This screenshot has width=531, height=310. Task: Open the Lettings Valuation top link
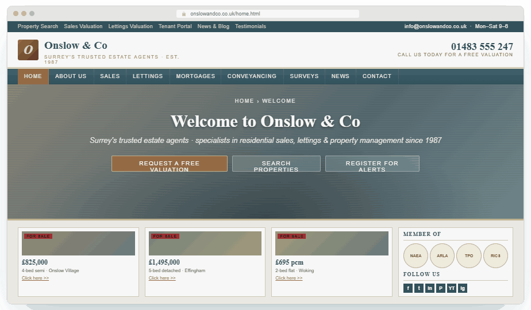(x=130, y=26)
